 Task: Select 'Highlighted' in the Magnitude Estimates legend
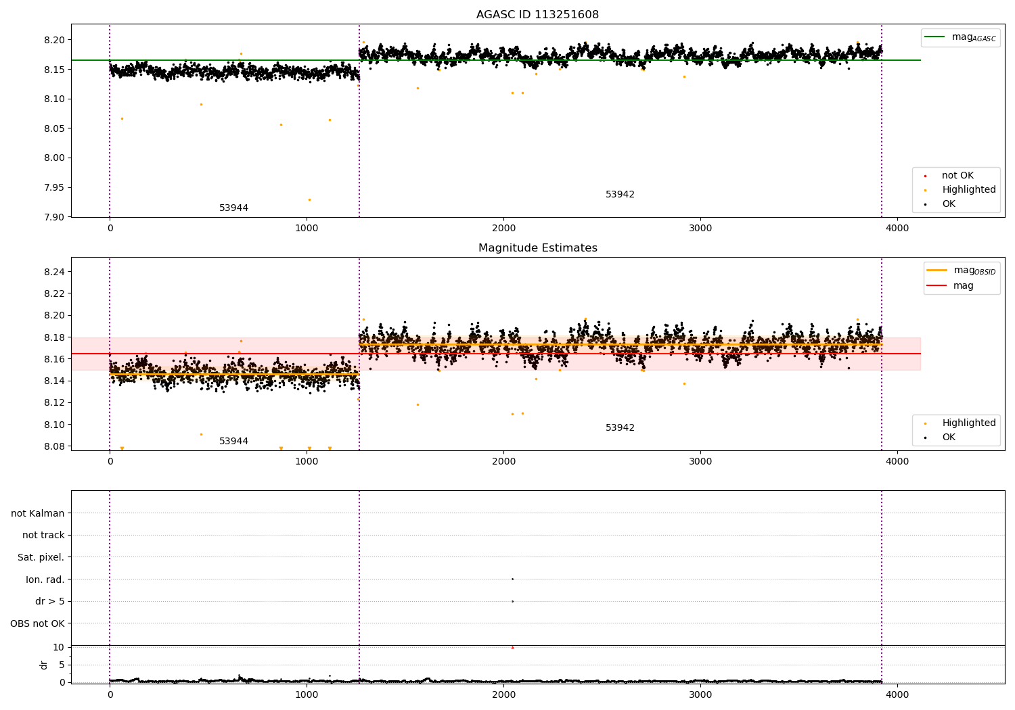969,423
